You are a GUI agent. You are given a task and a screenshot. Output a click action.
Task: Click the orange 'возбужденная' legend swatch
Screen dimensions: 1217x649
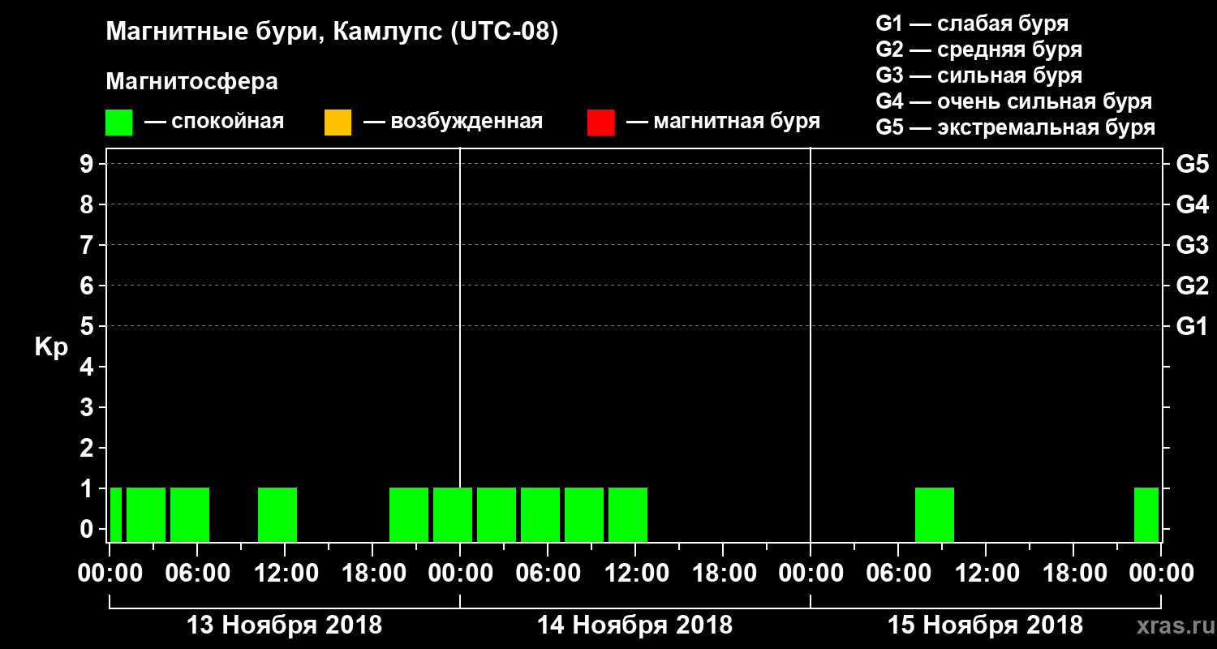tap(338, 122)
